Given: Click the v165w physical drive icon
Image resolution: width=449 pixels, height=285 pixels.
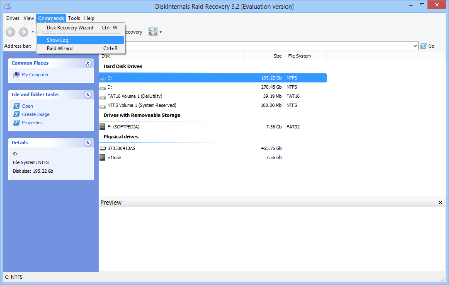Looking at the screenshot, I should [x=102, y=157].
